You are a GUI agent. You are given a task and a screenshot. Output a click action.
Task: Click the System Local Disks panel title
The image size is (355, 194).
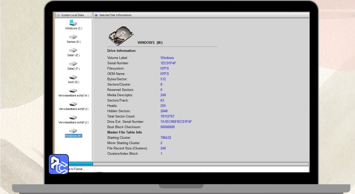coord(72,15)
